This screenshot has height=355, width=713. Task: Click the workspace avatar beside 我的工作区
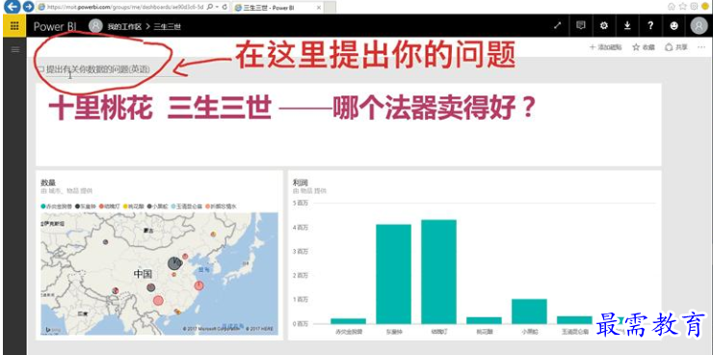click(95, 26)
